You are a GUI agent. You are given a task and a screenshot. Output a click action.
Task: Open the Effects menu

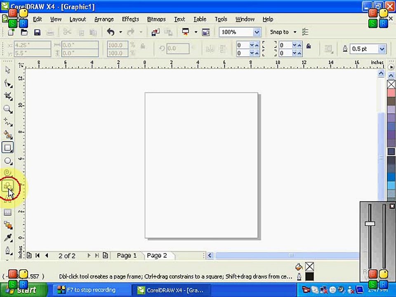[x=130, y=19]
